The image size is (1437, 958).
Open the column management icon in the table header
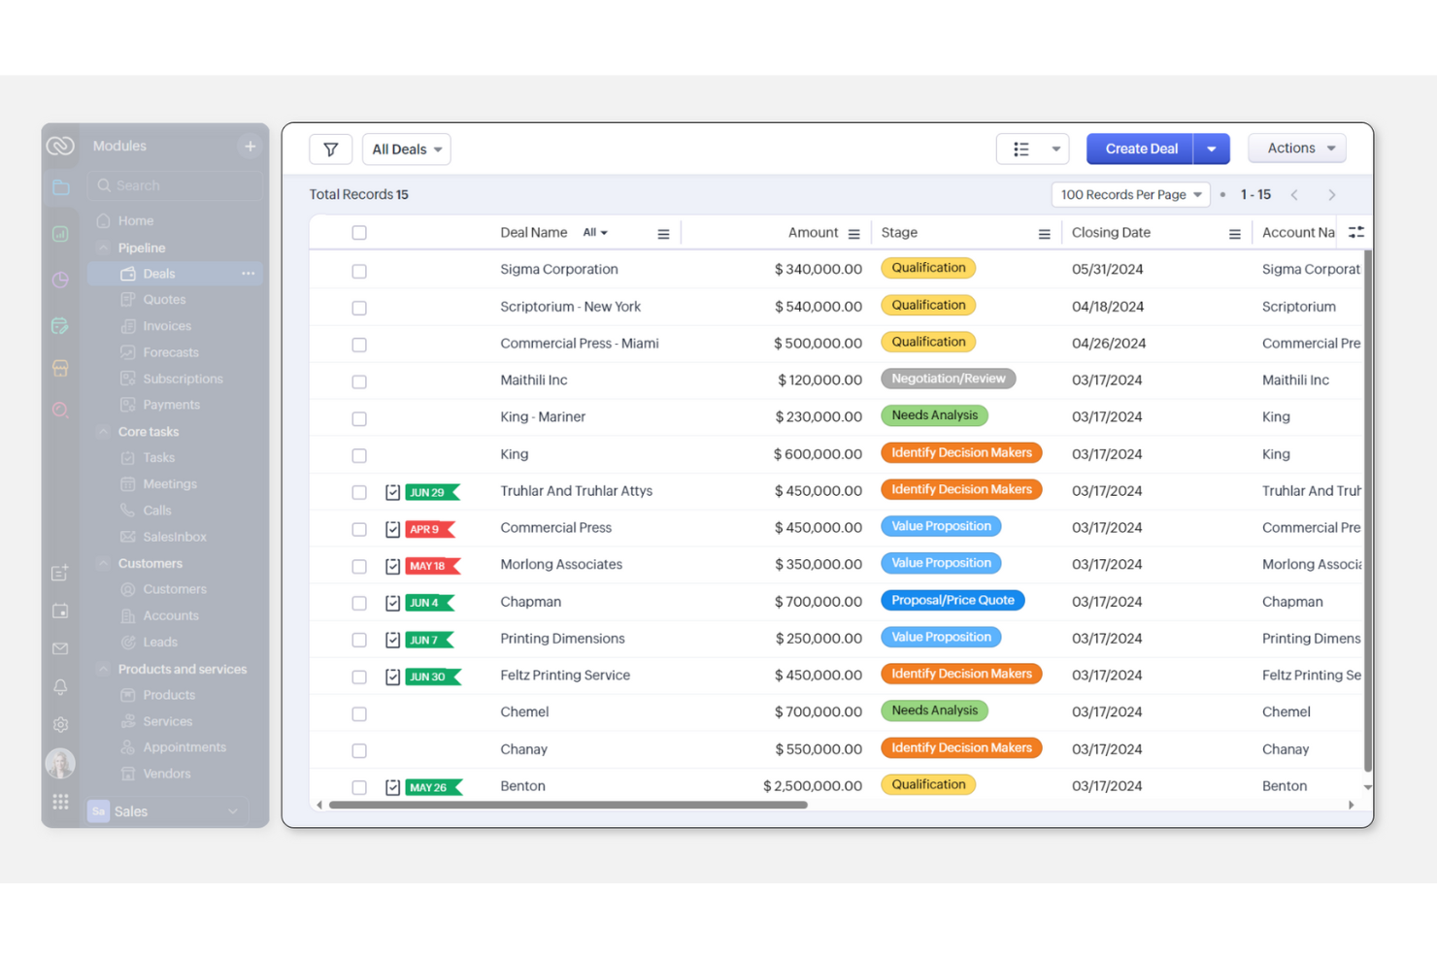click(x=1356, y=232)
